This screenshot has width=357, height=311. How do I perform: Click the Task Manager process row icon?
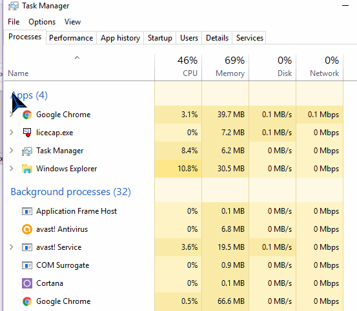pos(27,151)
